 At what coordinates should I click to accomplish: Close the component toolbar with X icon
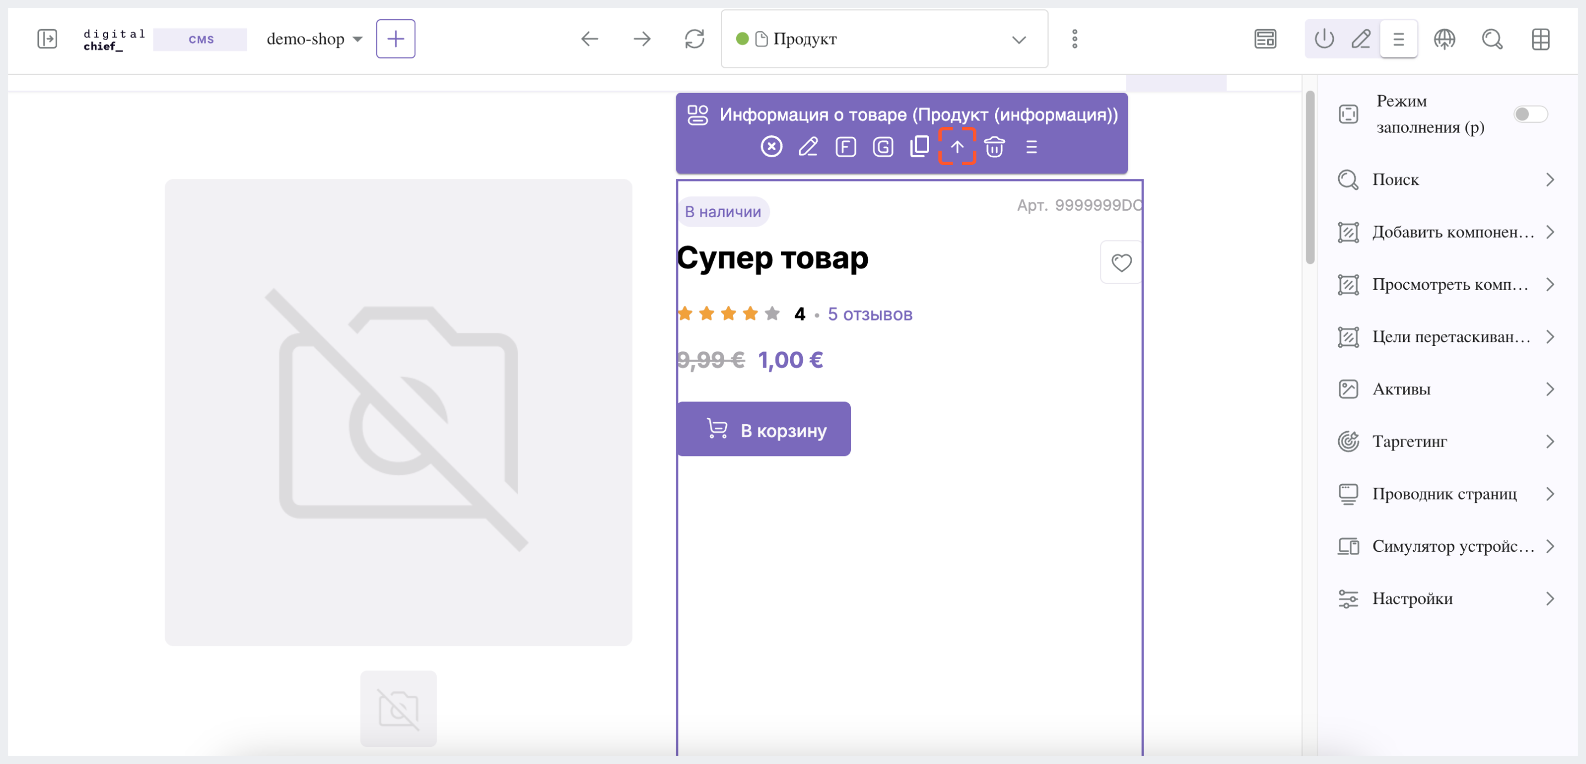(x=771, y=146)
